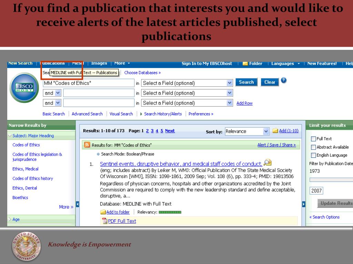The height and width of the screenshot is (264, 353).
Task: Check the Abstract Available limiter
Action: click(x=313, y=147)
